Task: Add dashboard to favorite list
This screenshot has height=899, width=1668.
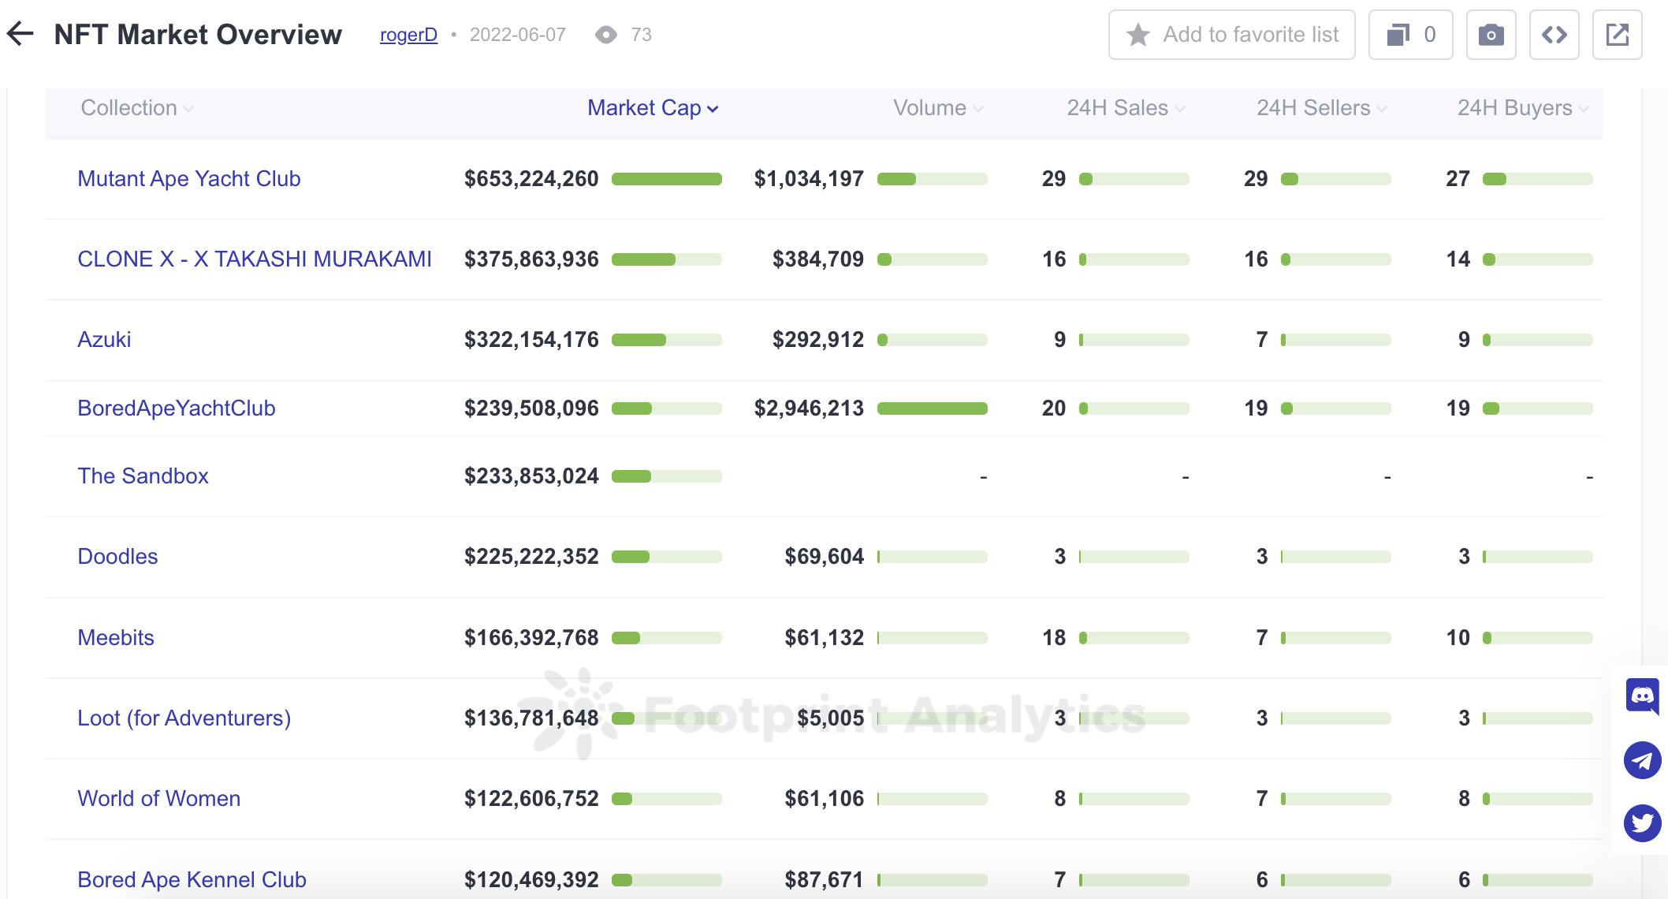Action: pyautogui.click(x=1231, y=35)
